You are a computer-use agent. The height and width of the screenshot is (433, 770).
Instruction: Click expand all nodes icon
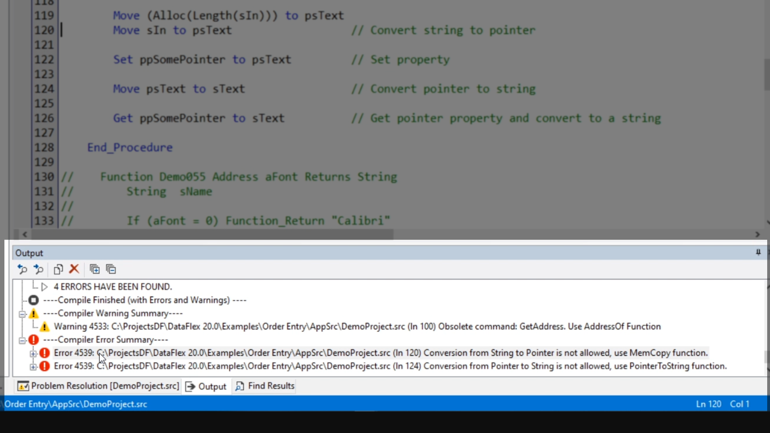pyautogui.click(x=95, y=269)
